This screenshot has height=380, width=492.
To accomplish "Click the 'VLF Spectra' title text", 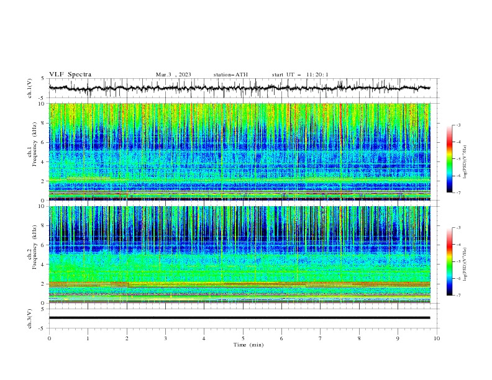I will 70,75.
